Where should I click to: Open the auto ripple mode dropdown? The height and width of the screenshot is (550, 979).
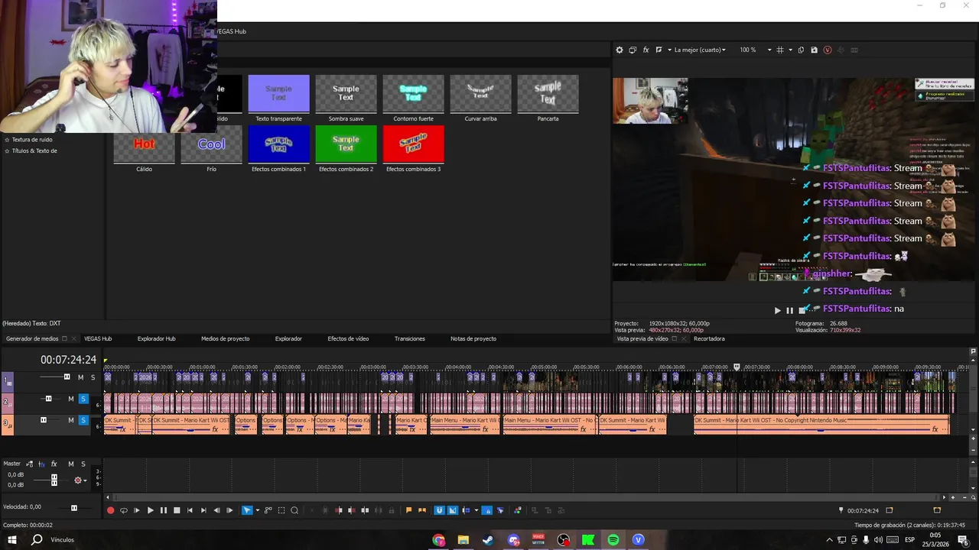pos(476,510)
